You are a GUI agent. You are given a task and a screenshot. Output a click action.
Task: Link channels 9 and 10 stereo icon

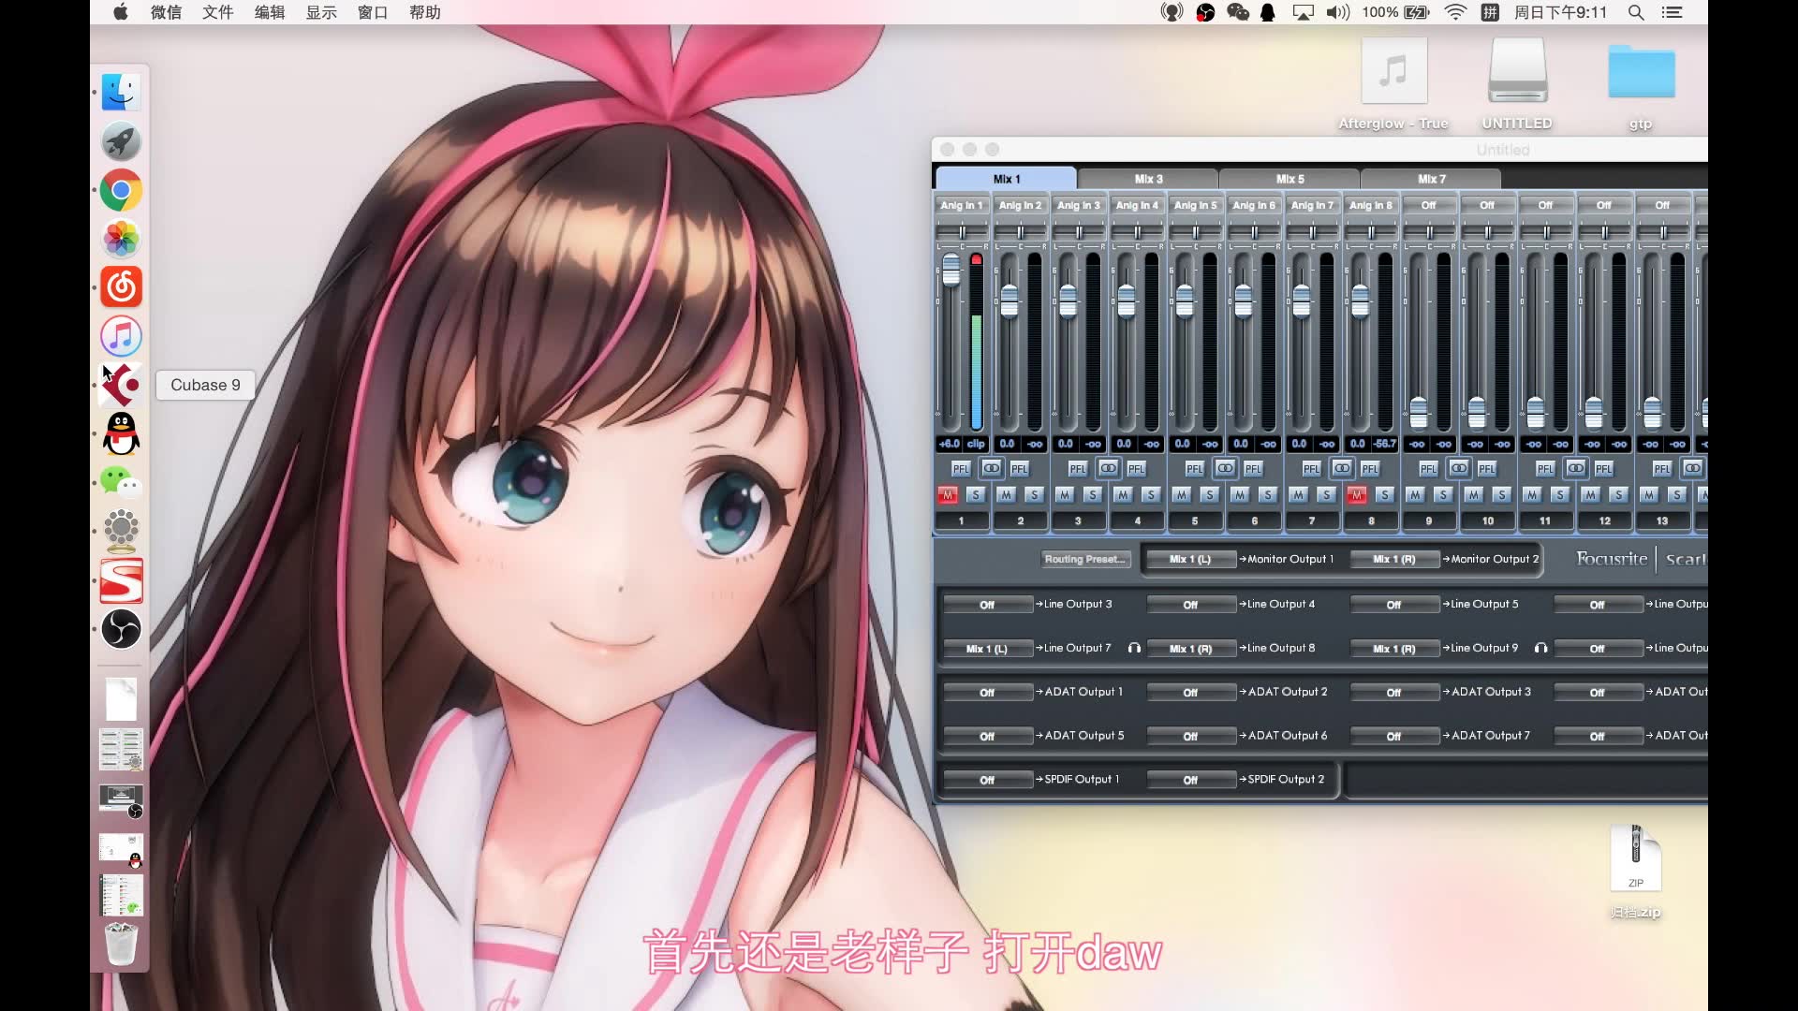[1459, 468]
